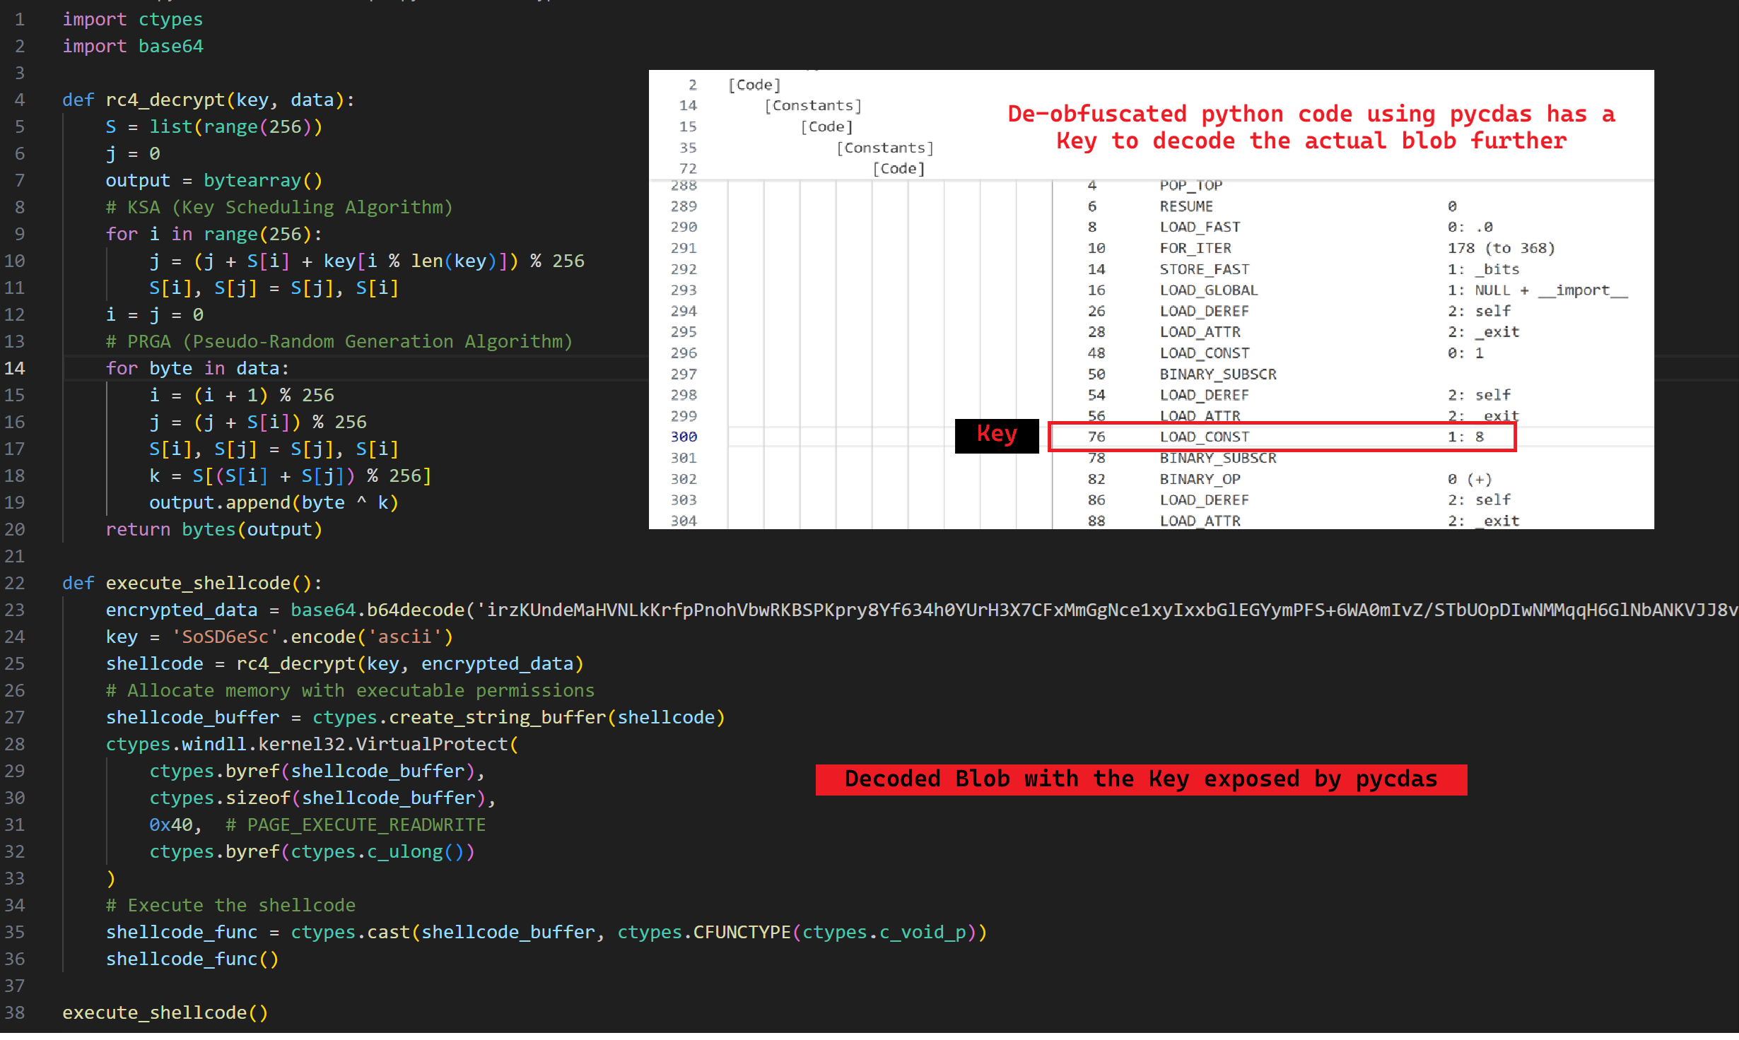Click line number 38 in the gutter
This screenshot has width=1739, height=1040.
tap(15, 1012)
